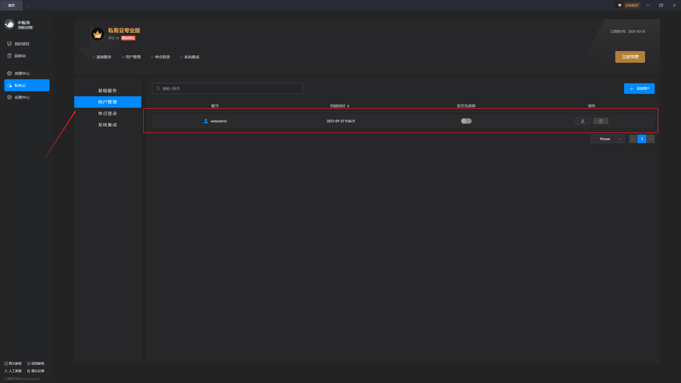The height and width of the screenshot is (383, 681).
Task: Open 设置中心 settings center
Action: tap(27, 97)
